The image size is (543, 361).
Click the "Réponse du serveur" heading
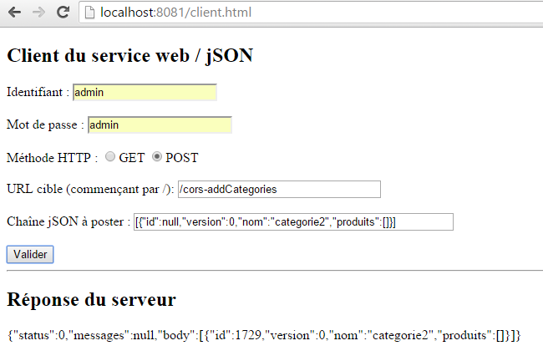coord(91,299)
